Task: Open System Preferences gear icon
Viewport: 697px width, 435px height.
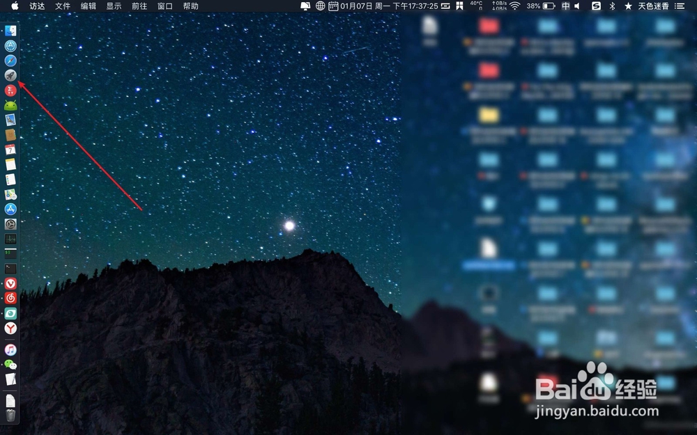Action: click(10, 224)
